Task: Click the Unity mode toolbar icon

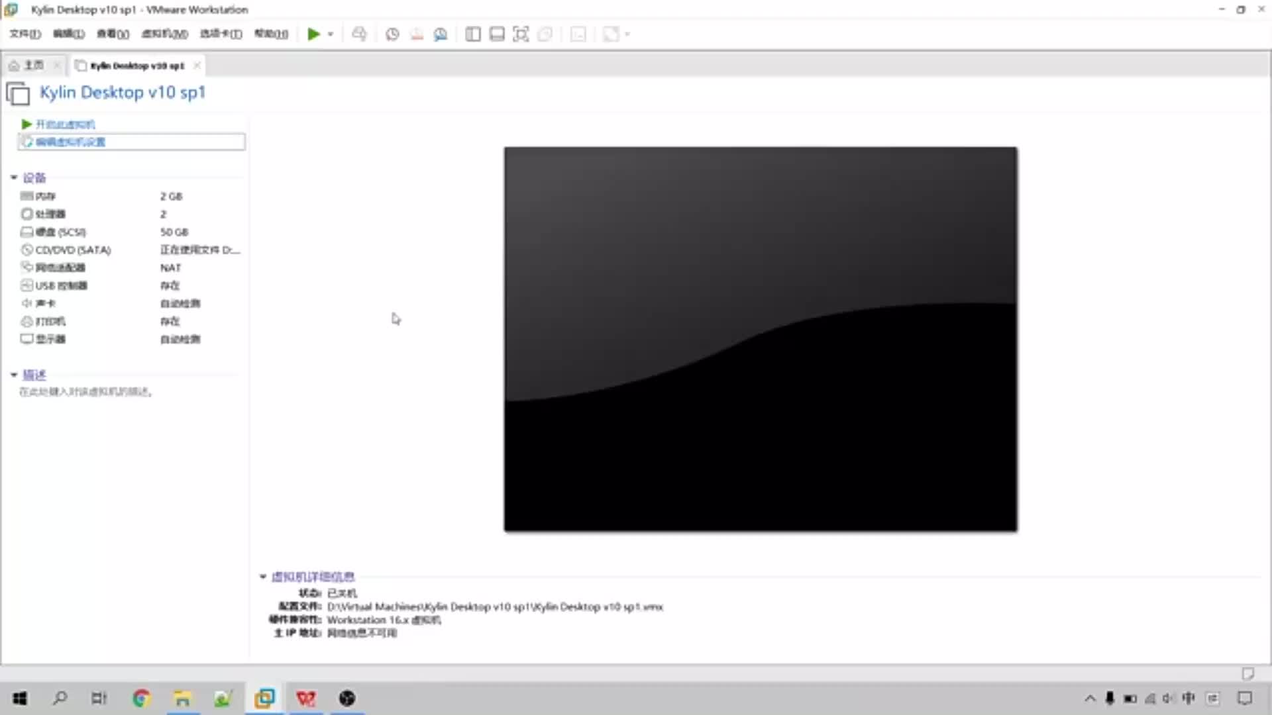Action: (x=545, y=34)
